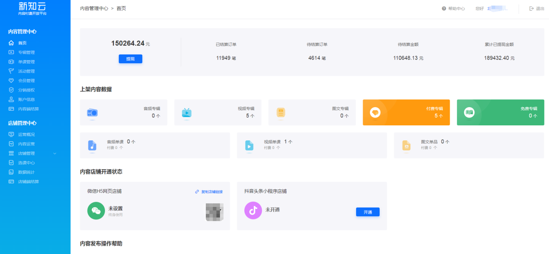Click the 视频单课 play file icon
The image size is (549, 254).
[x=249, y=145]
